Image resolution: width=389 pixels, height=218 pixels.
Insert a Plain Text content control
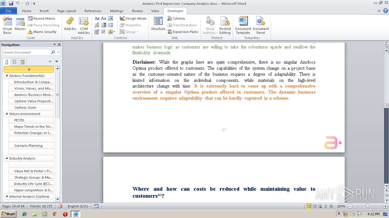point(104,18)
